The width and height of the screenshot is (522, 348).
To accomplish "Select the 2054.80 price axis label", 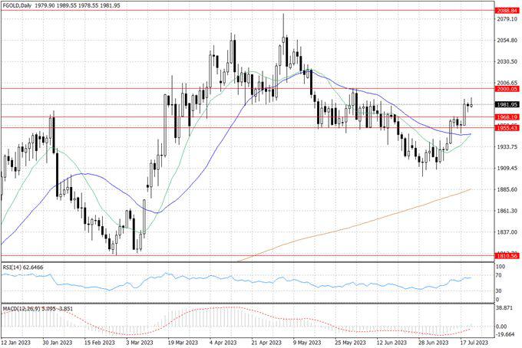I will coord(504,41).
